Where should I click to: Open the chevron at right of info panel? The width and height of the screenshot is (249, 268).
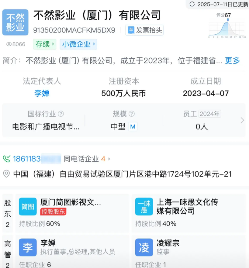point(242,120)
